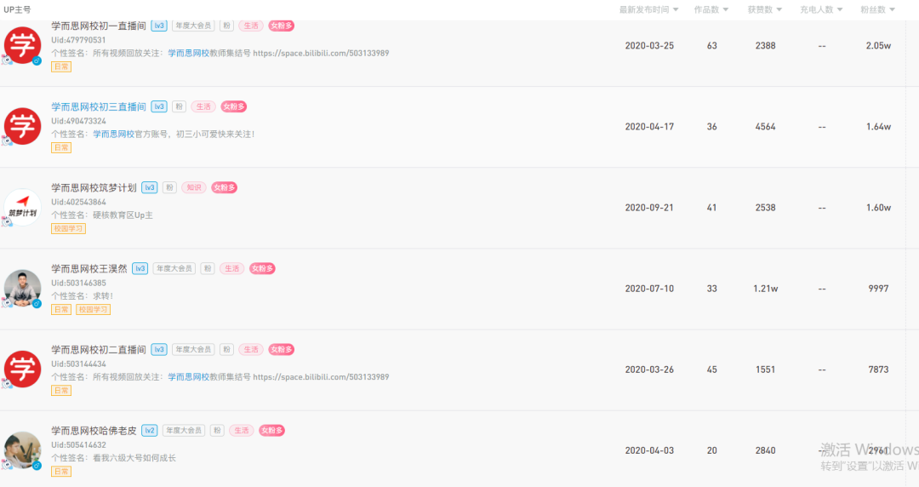
Task: Select the lv2 badge beside 学而思网校哈佛老皮
Action: [x=150, y=431]
